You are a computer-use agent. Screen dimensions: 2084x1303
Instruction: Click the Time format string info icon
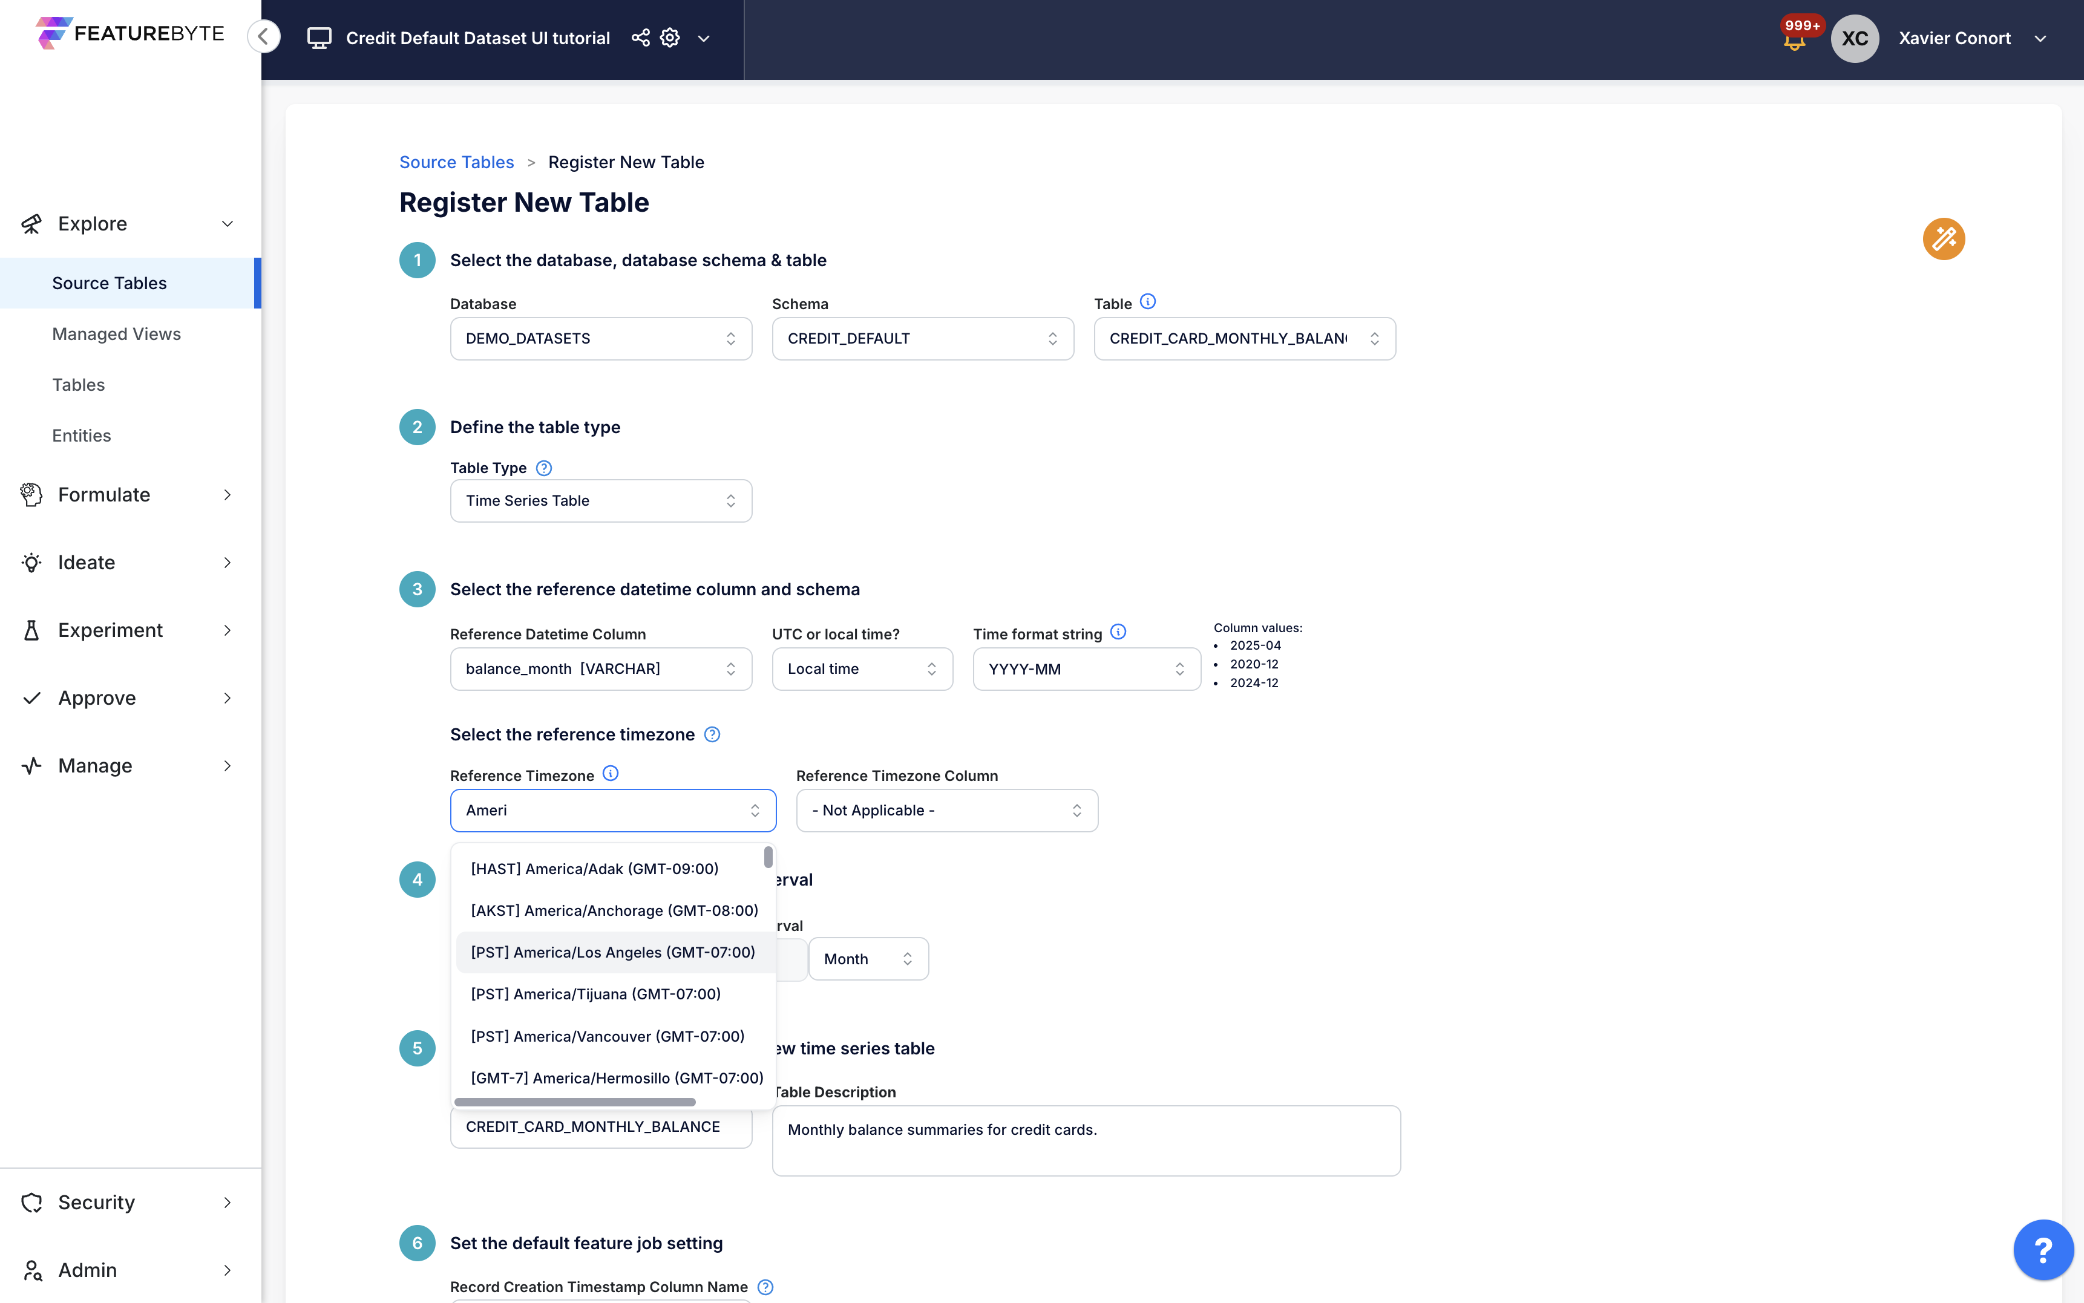[x=1118, y=632]
